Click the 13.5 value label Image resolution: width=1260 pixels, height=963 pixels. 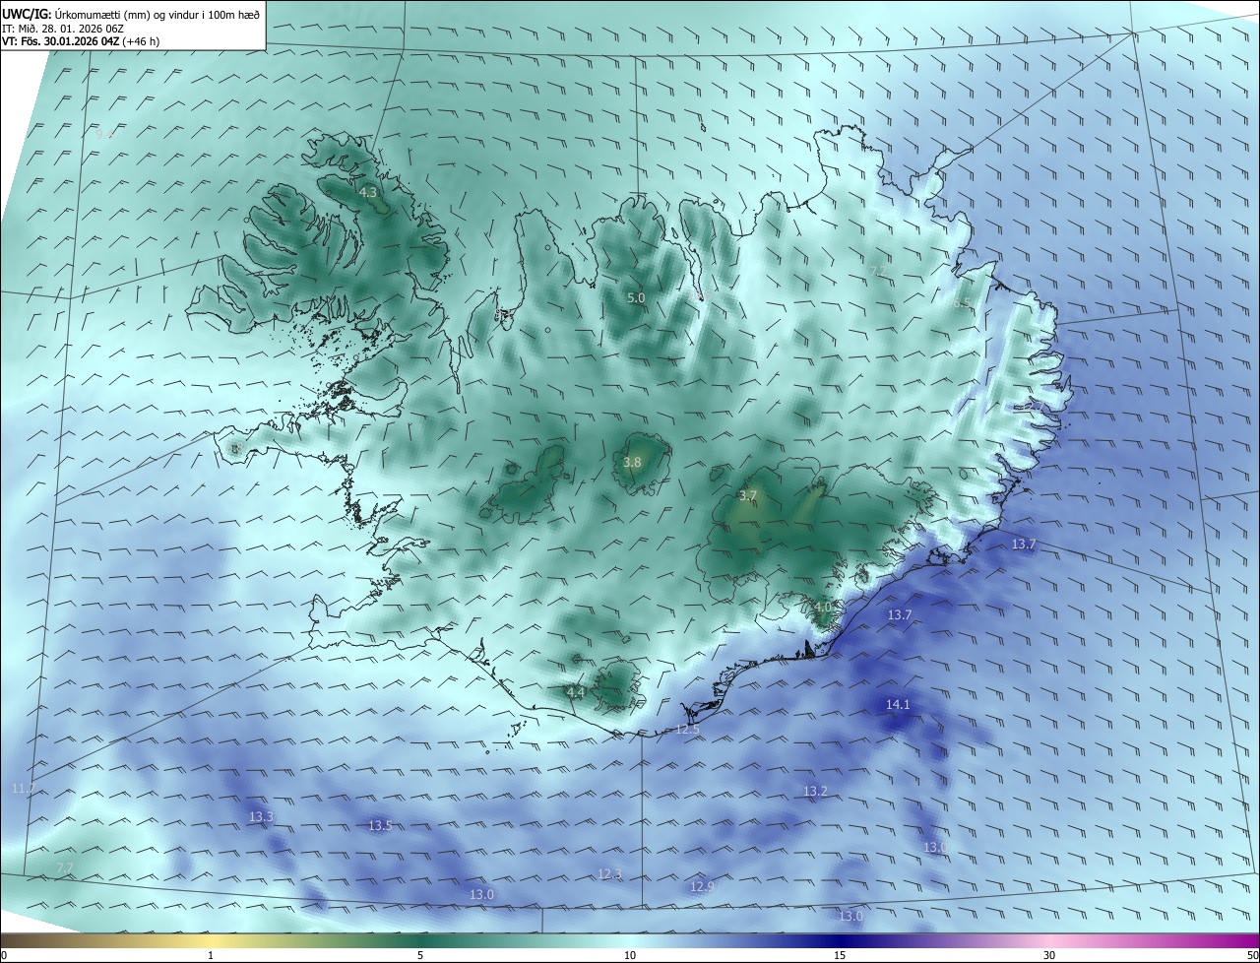(380, 825)
